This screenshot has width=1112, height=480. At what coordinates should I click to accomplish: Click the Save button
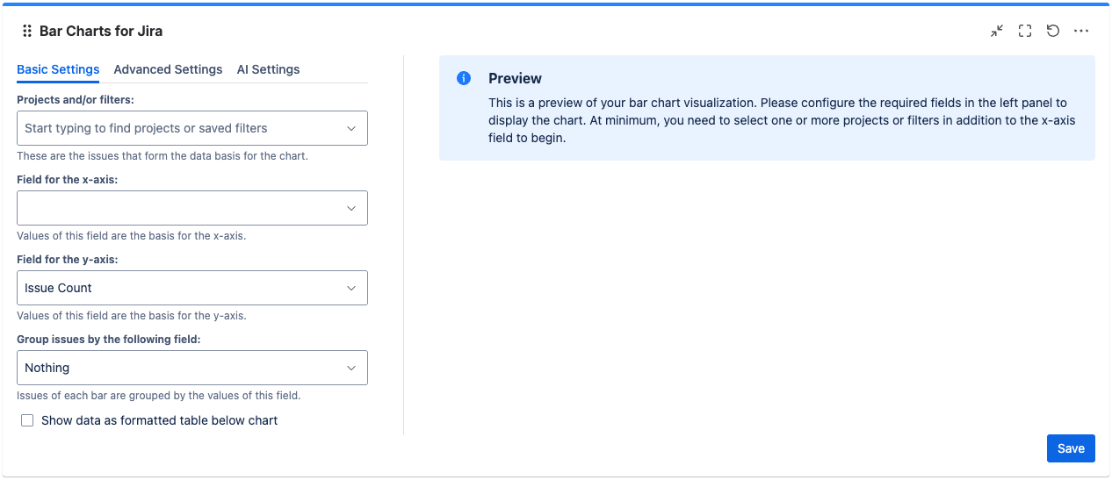(1071, 448)
